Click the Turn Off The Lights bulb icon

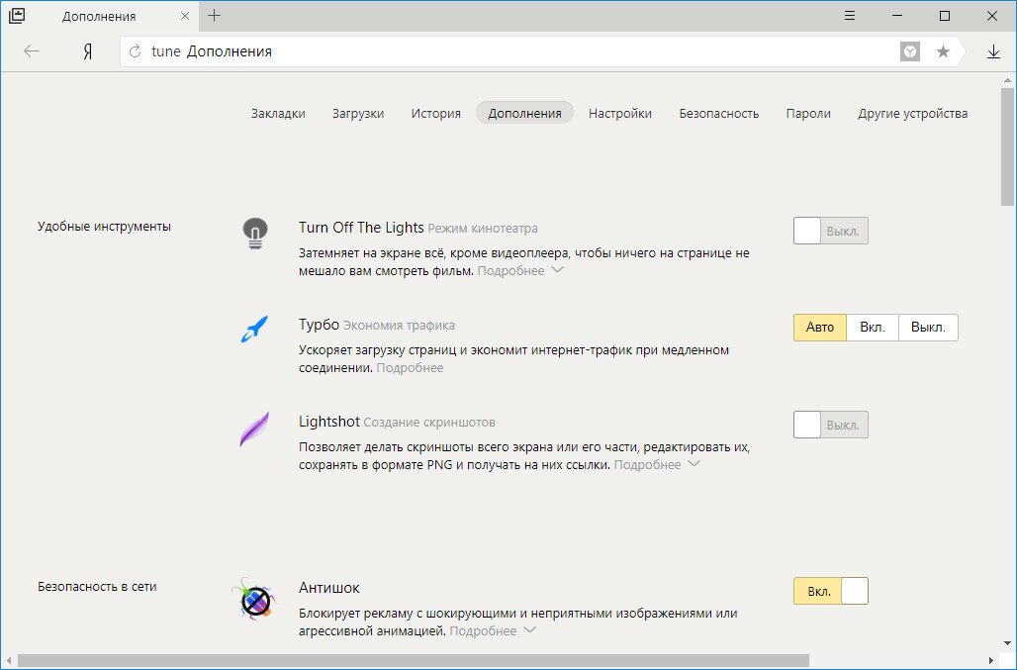click(255, 234)
